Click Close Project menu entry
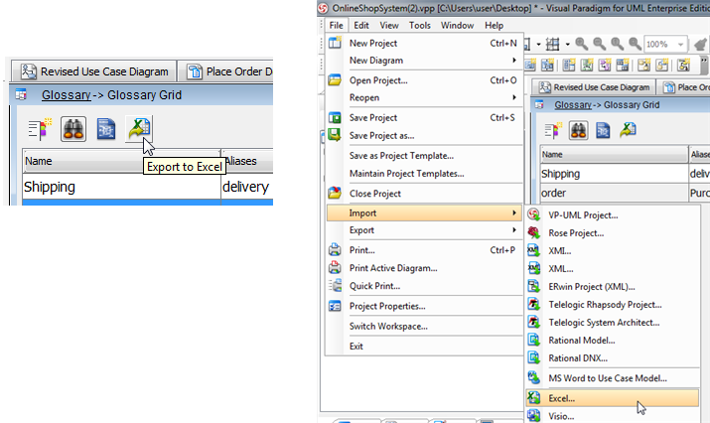 coord(424,194)
